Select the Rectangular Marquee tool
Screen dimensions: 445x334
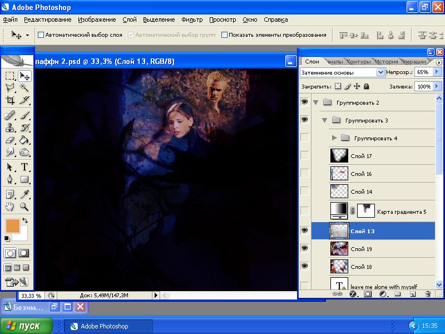(10, 76)
